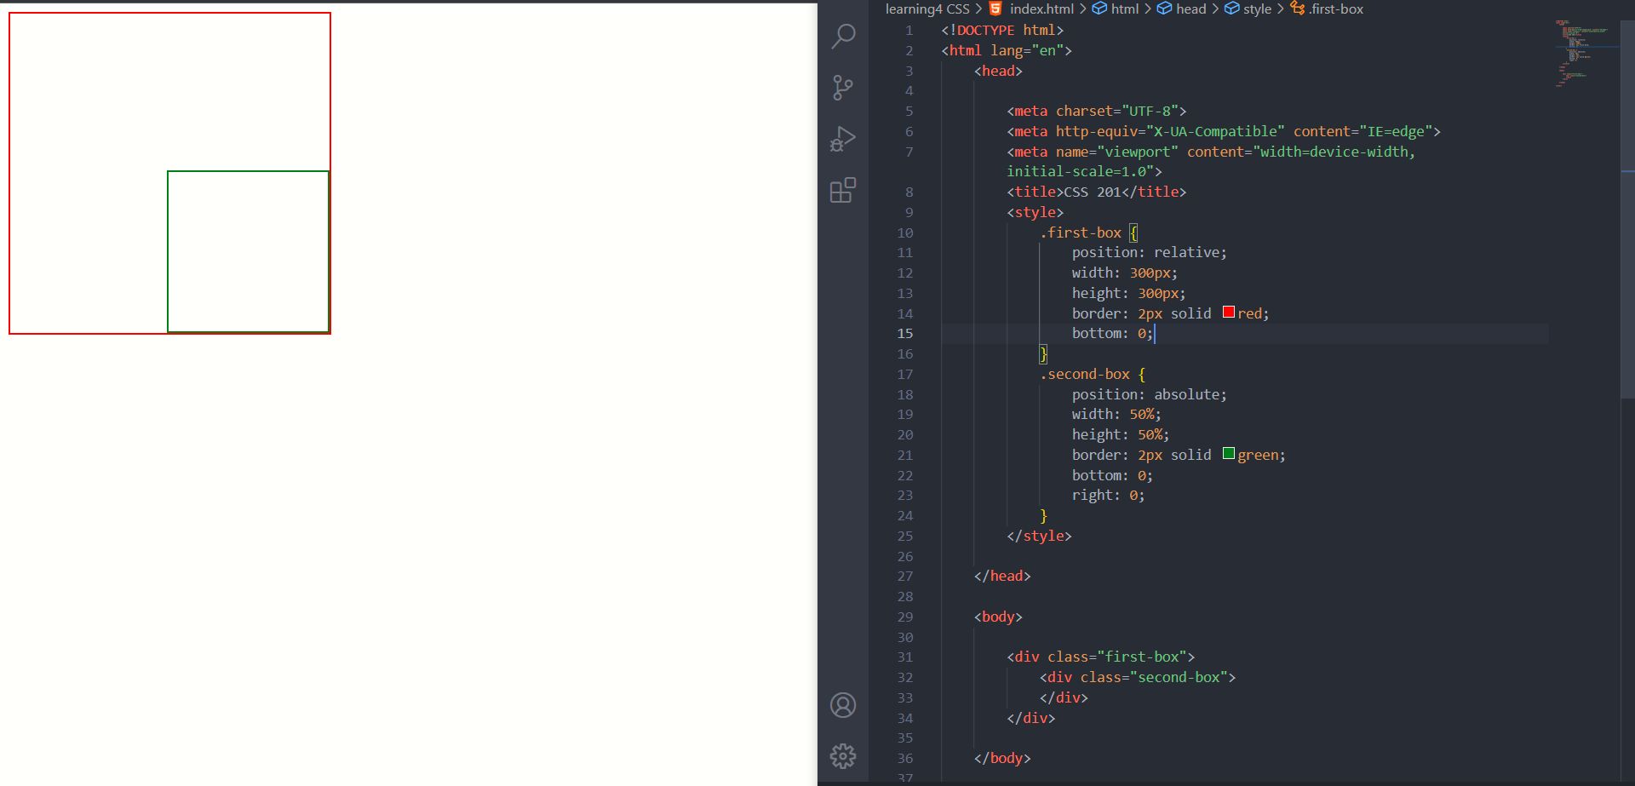Image resolution: width=1635 pixels, height=786 pixels.
Task: Click the opening '<style>' tag
Action: pos(1035,213)
